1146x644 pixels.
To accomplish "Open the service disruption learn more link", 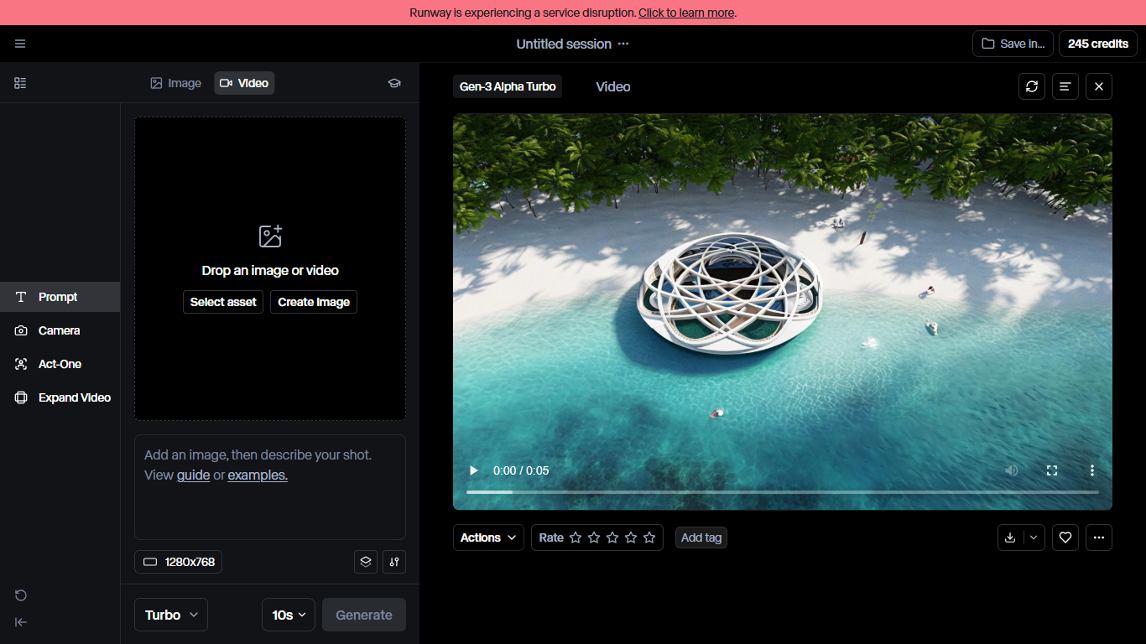I will click(686, 13).
